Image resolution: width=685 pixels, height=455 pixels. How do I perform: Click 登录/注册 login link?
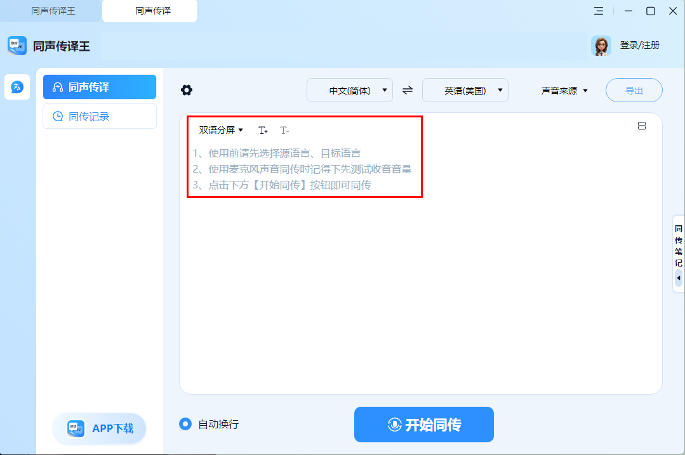coord(639,46)
